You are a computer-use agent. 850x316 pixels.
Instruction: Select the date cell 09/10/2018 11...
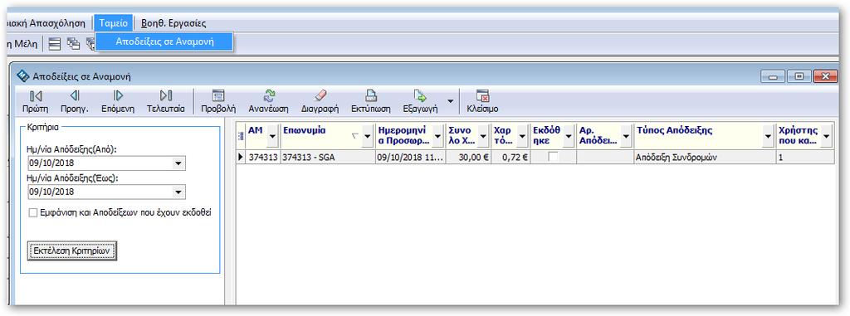(x=410, y=158)
